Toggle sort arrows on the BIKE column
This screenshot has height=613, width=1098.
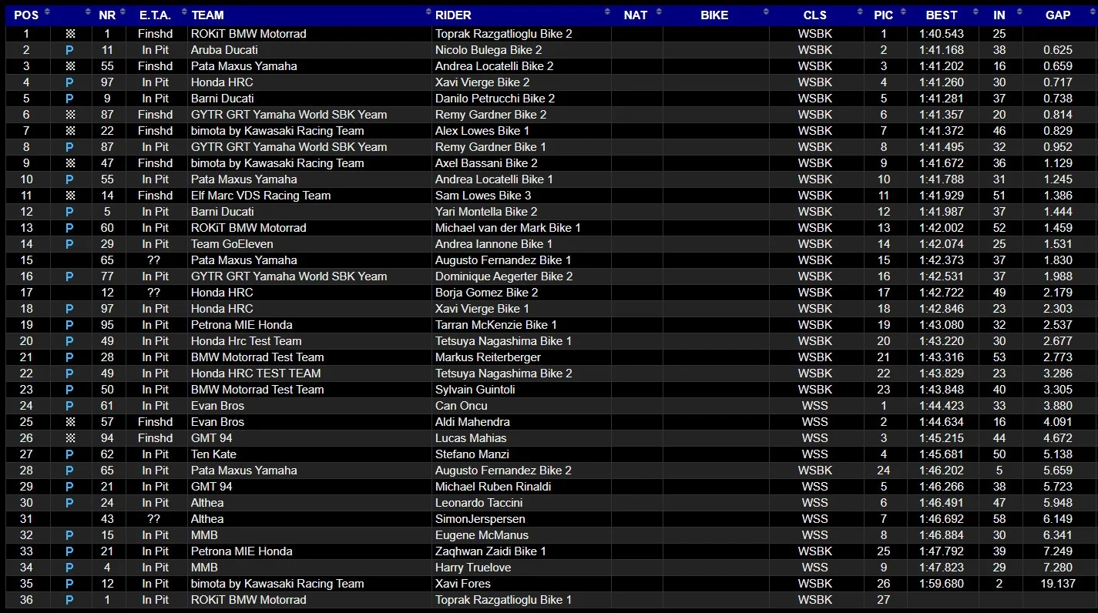pyautogui.click(x=766, y=12)
